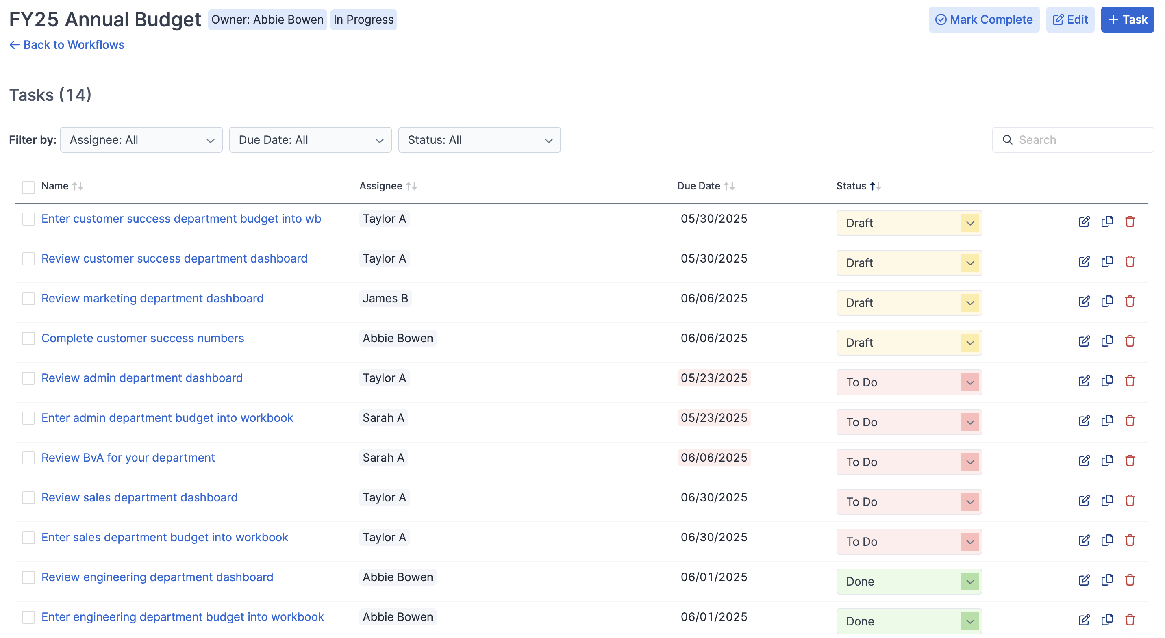Screen dimensions: 1165x638
Task: Delete the Enter engineering department budget task
Action: [x=1130, y=620]
